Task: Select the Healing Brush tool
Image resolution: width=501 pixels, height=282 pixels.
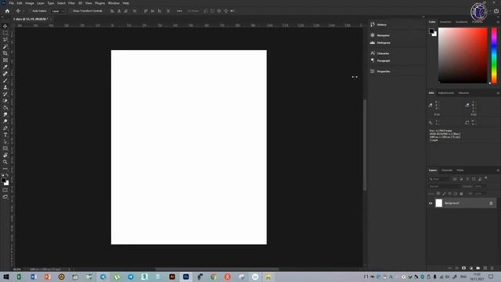Action: click(5, 74)
